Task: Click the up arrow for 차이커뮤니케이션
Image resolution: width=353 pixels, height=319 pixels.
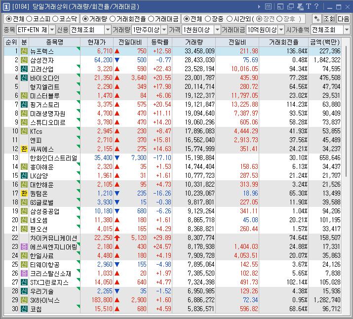Action: [x=117, y=238]
